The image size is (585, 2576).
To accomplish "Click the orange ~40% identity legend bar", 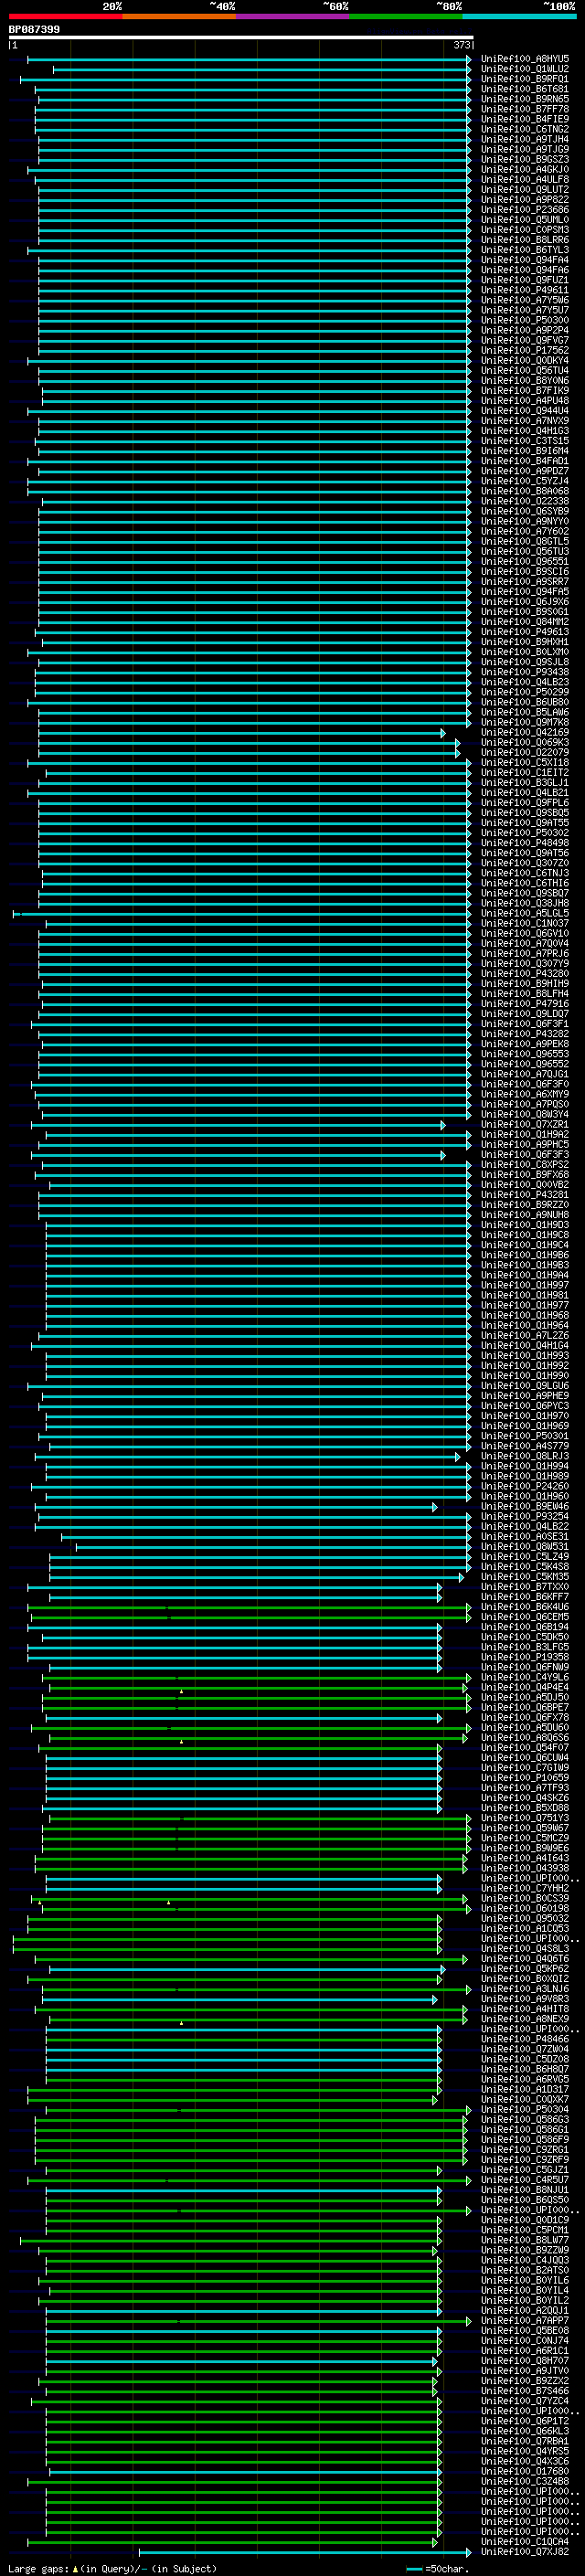I will [x=179, y=16].
